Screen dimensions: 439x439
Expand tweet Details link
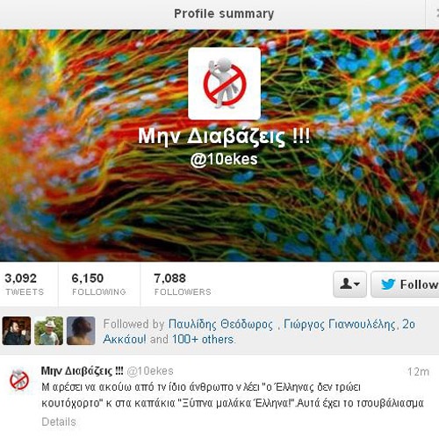point(59,421)
